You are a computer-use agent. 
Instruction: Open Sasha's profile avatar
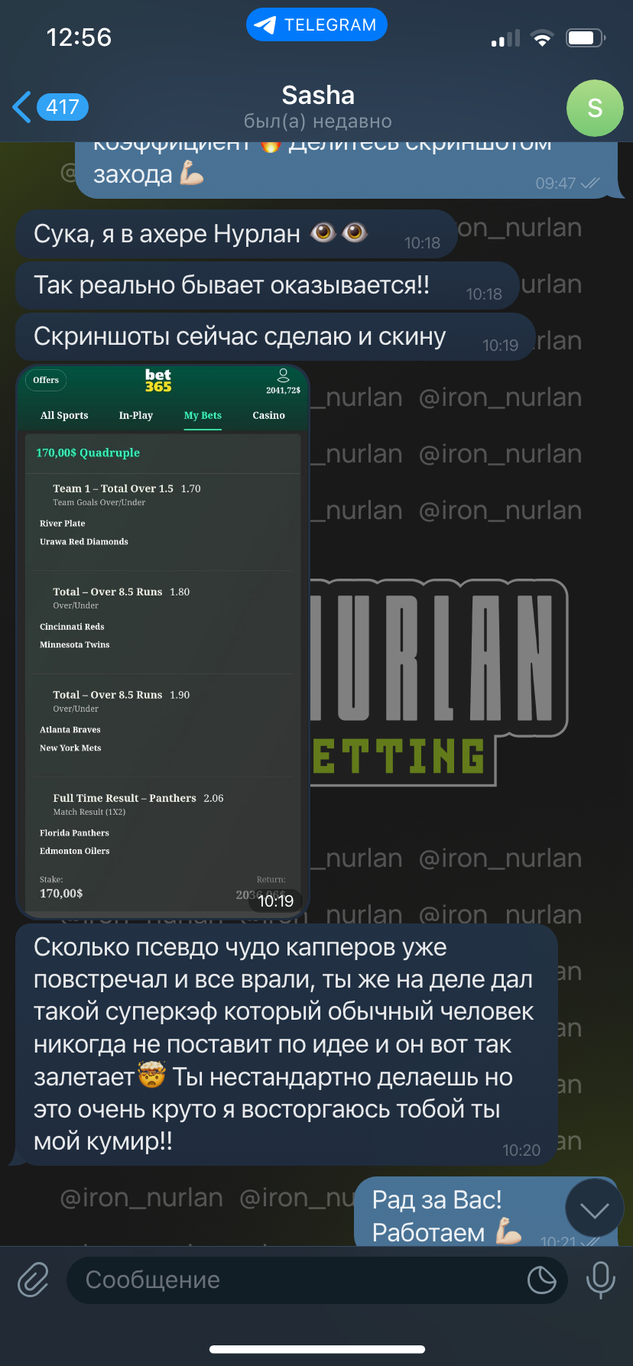click(595, 108)
